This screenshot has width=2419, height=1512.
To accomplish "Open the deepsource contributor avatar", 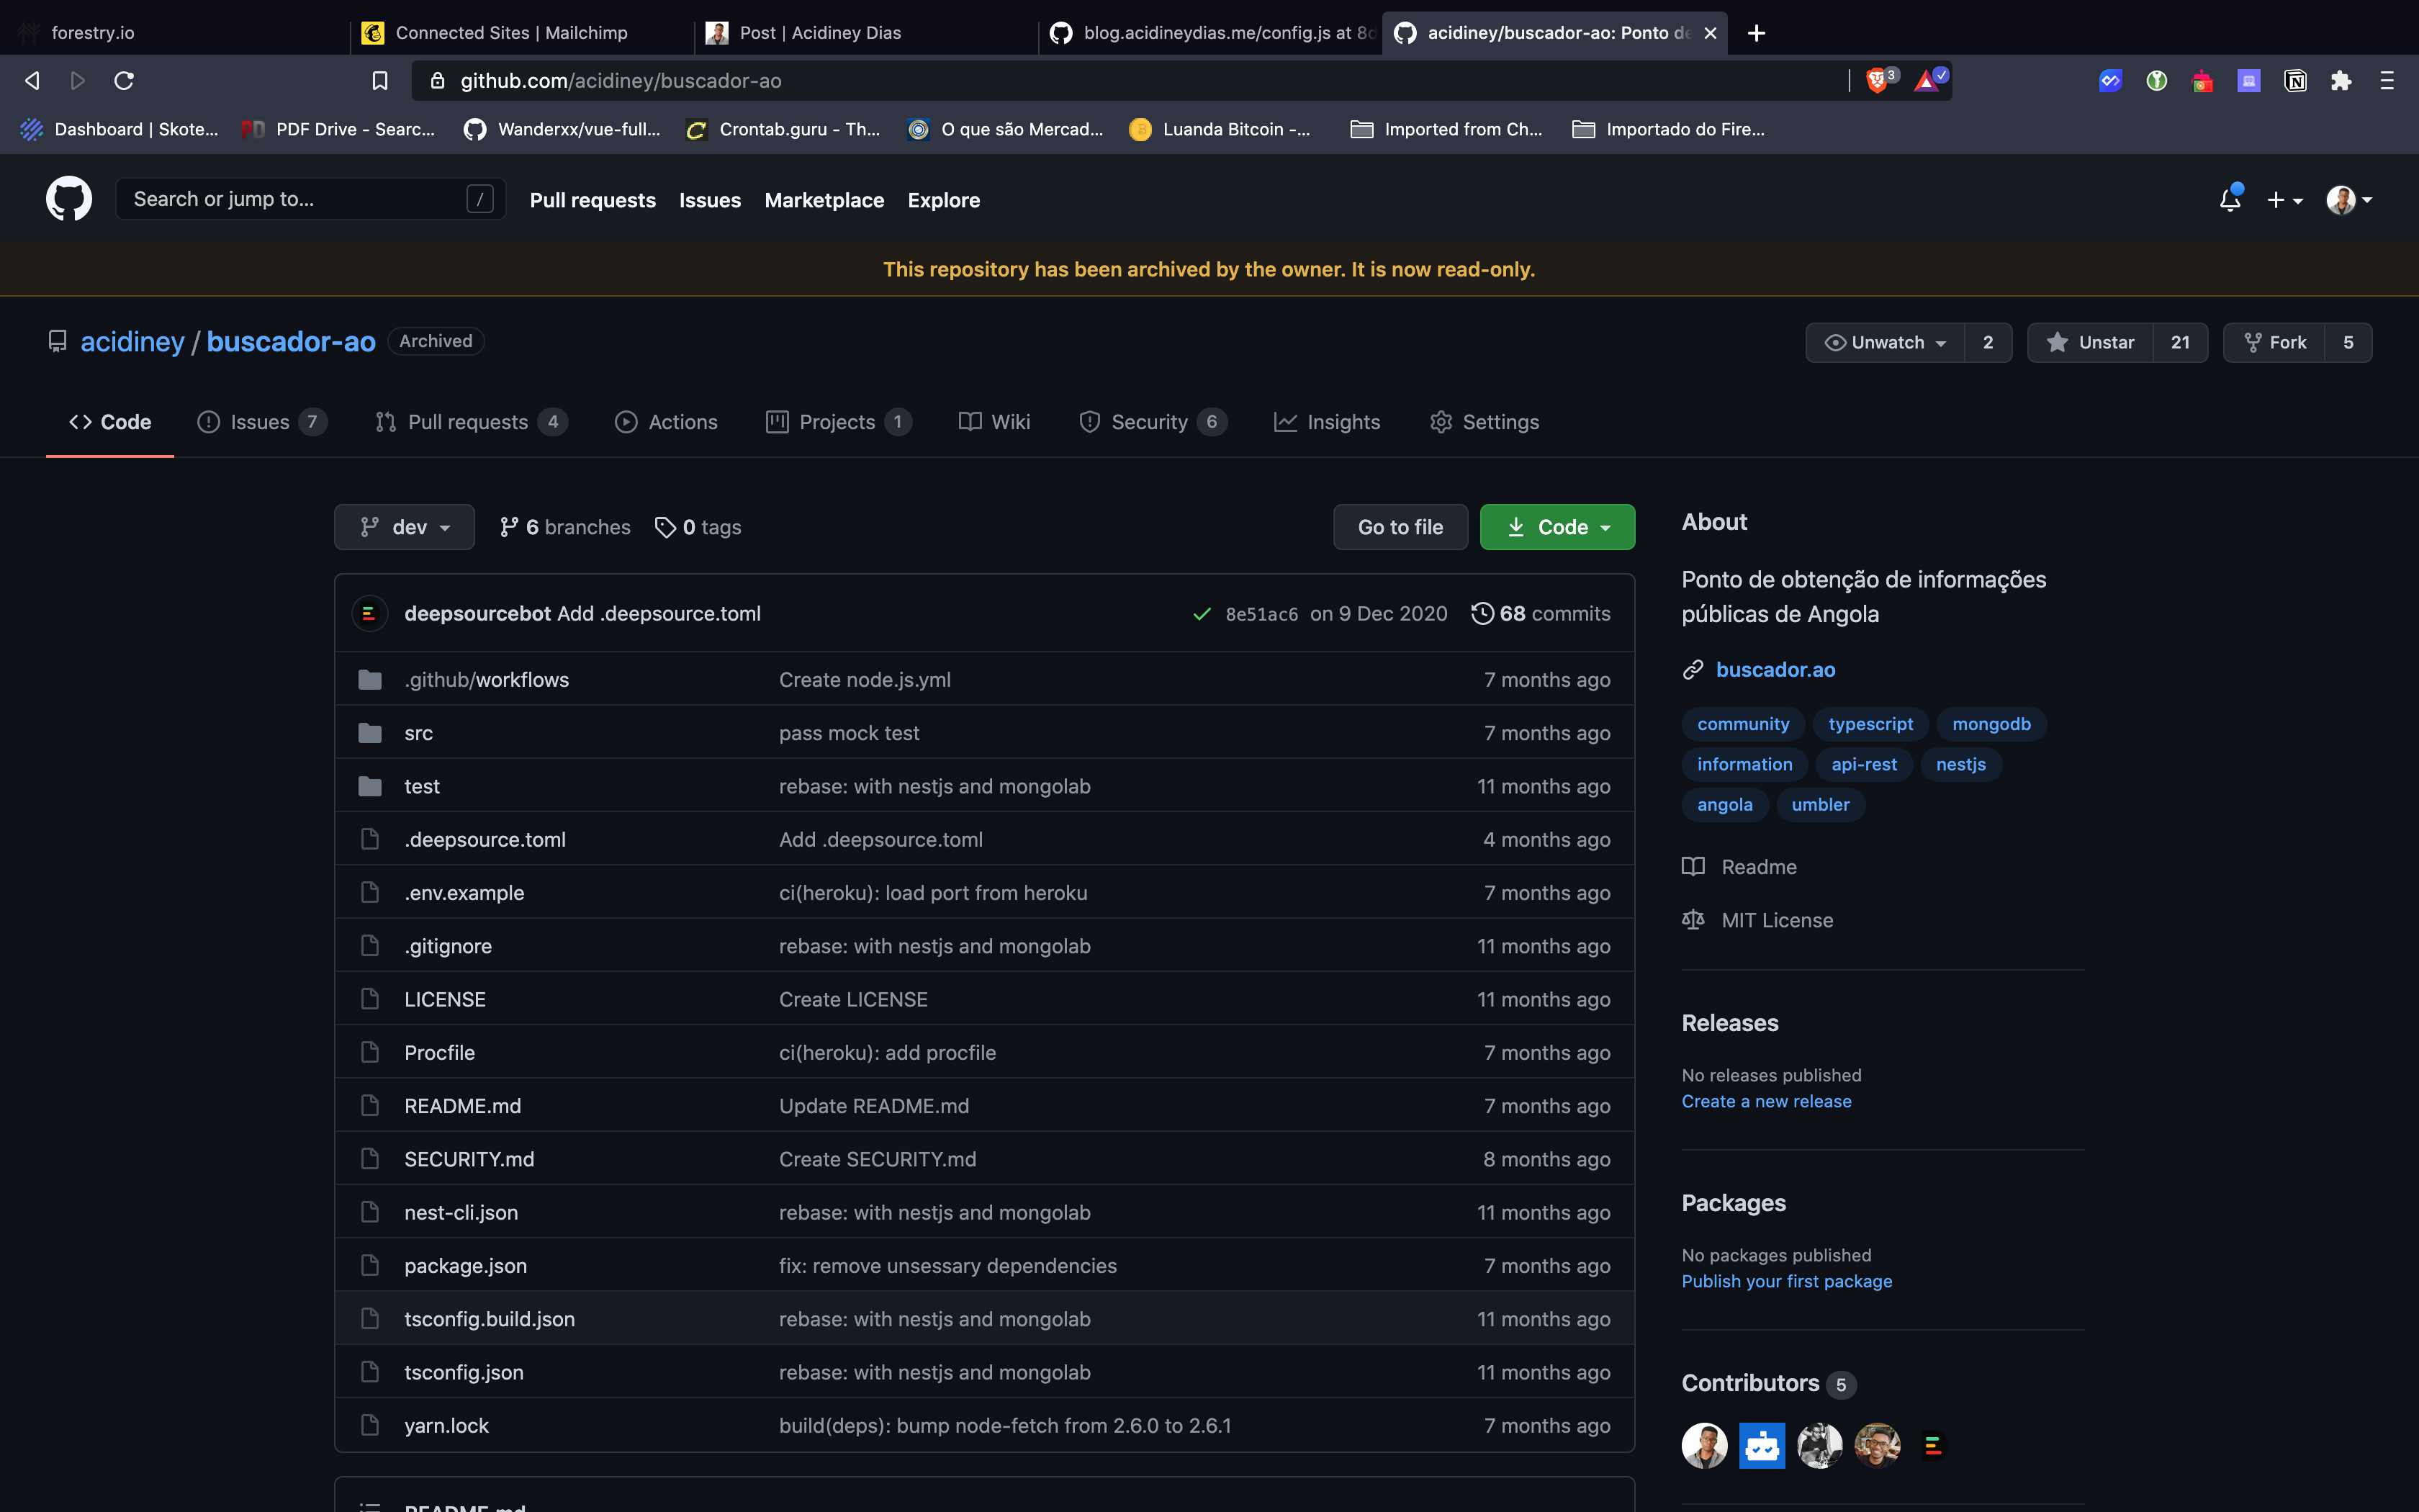I will [x=1934, y=1445].
